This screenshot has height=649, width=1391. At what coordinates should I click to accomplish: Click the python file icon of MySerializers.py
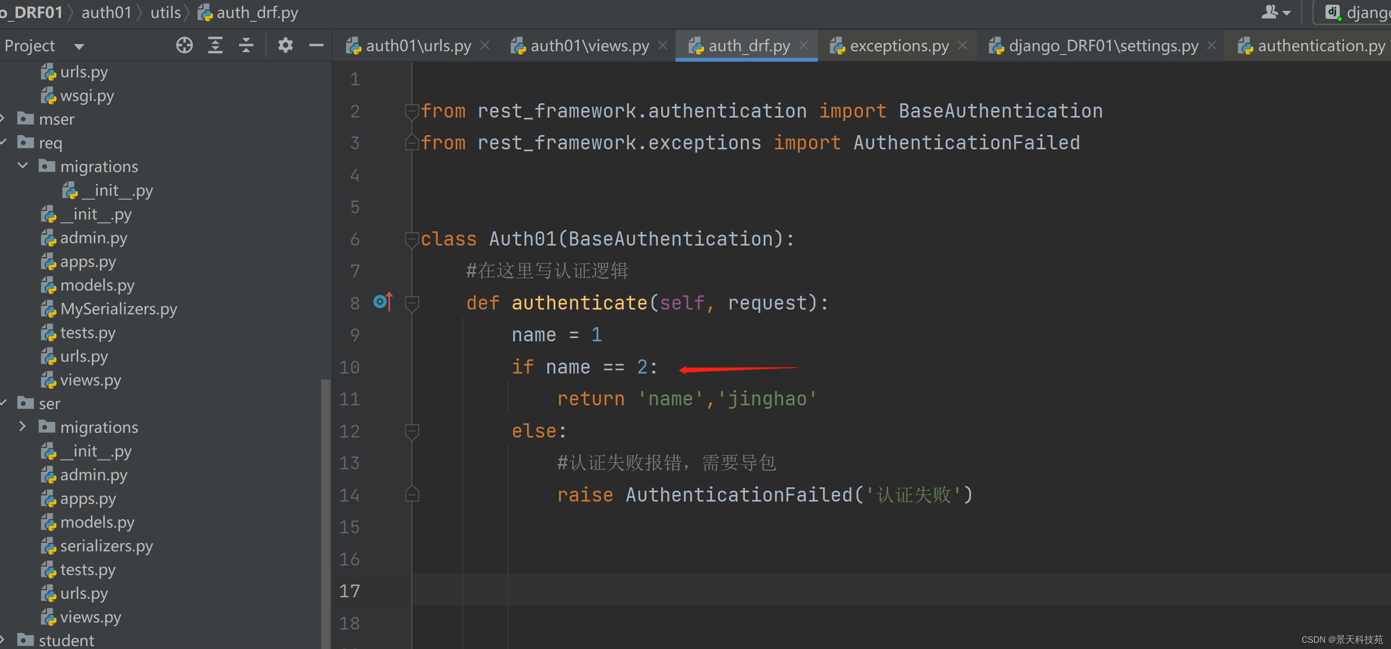click(x=48, y=309)
